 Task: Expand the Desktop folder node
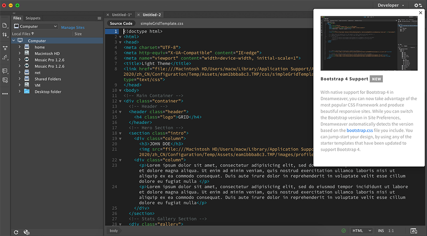[x=20, y=91]
